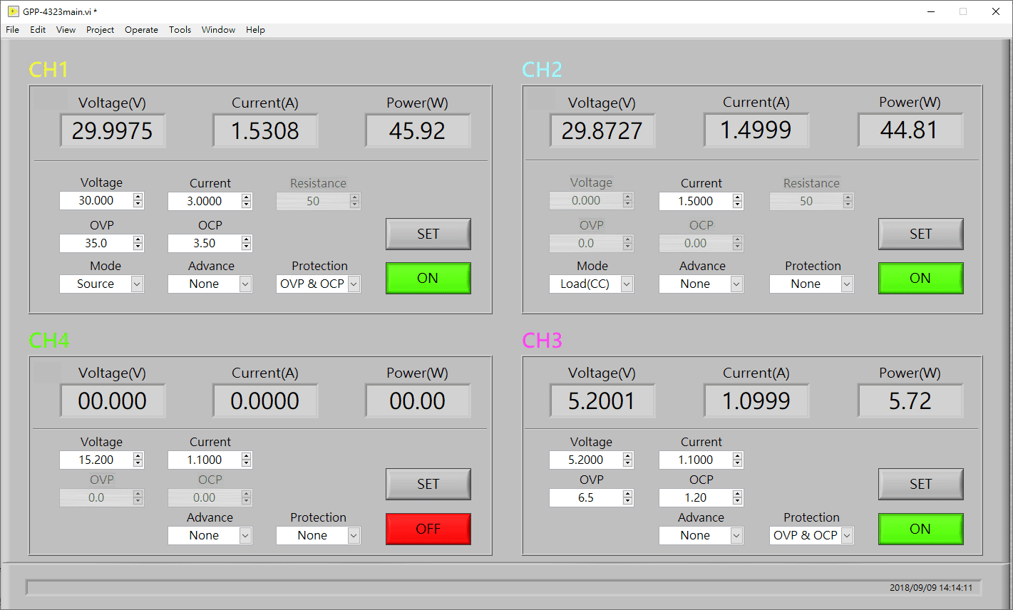Viewport: 1013px width, 610px height.
Task: Lower CH4 voltage setting with down arrow
Action: point(138,464)
